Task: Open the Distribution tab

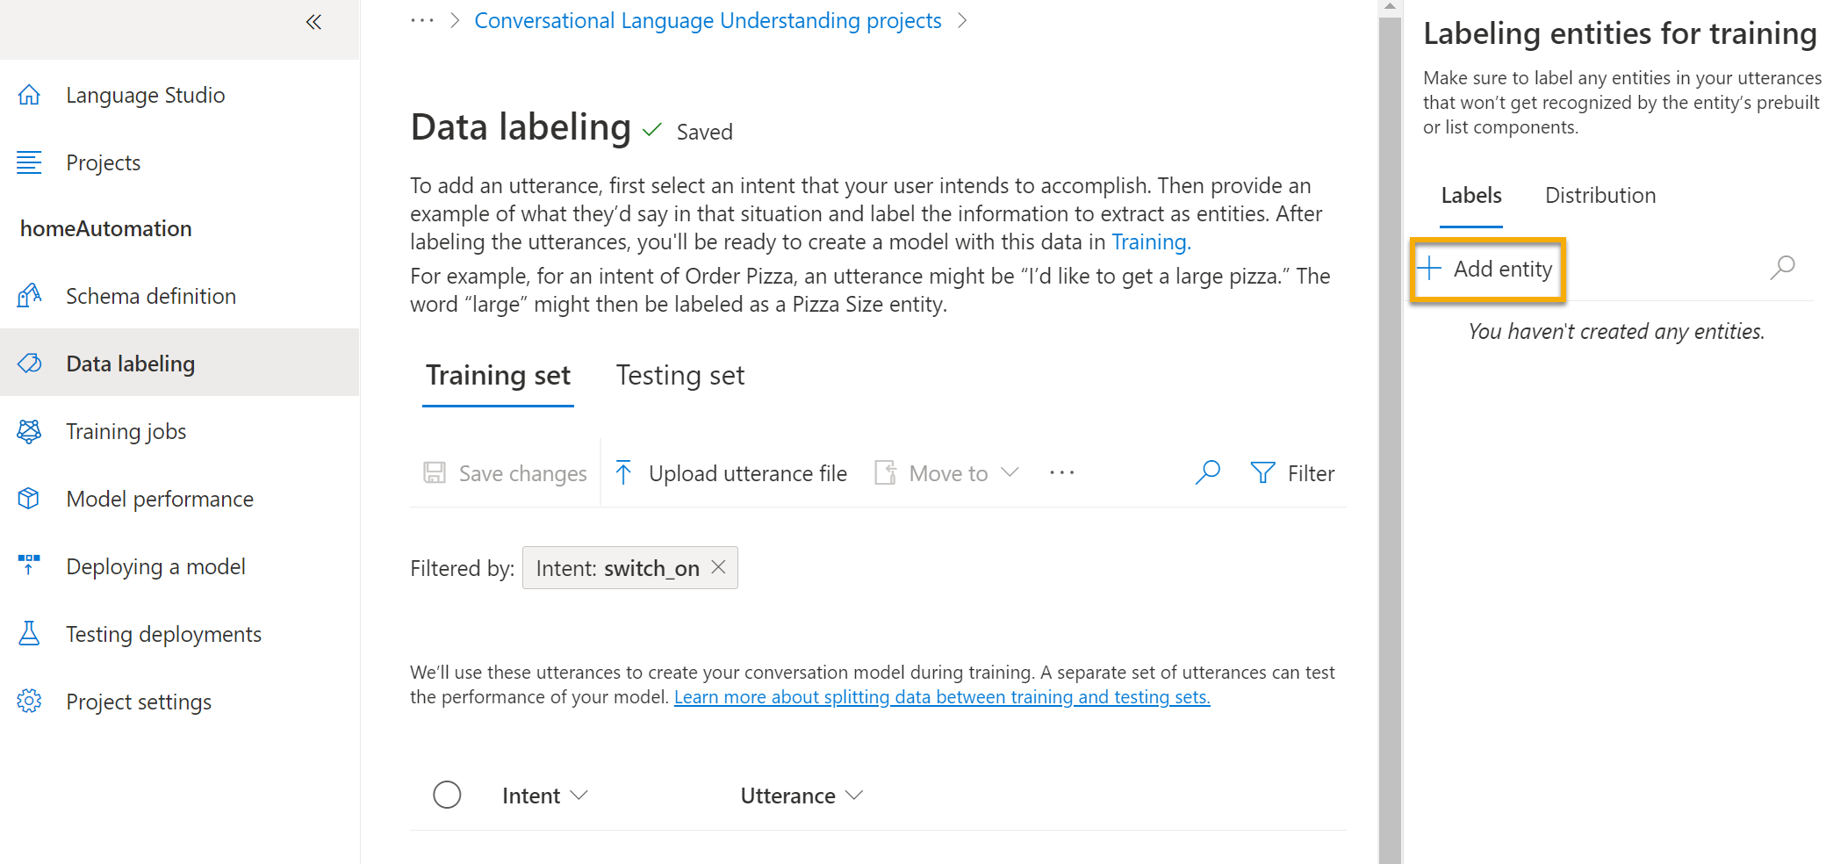Action: (1600, 195)
